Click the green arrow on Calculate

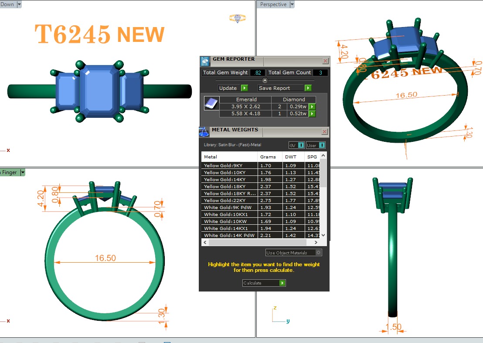click(282, 283)
